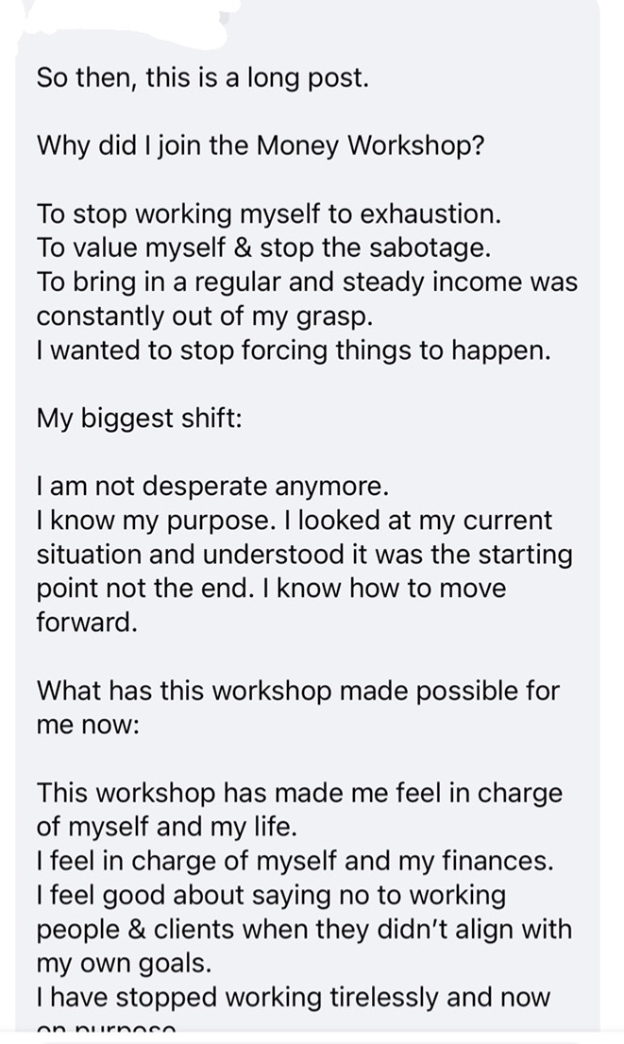
Task: Click the 'To stop working myself to exhaustion' line
Action: click(268, 214)
